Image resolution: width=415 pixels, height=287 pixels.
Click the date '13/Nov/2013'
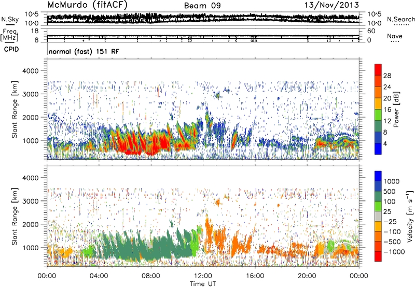tap(331, 5)
